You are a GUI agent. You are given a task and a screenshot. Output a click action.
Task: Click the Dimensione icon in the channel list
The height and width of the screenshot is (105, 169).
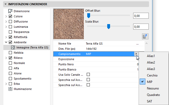point(11,11)
